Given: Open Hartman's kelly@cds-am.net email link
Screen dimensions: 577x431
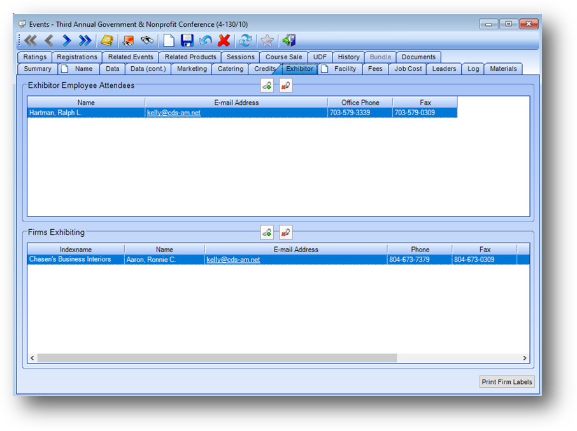Looking at the screenshot, I should point(173,113).
